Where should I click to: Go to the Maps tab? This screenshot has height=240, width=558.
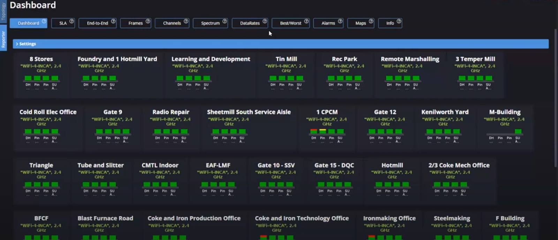pyautogui.click(x=360, y=23)
